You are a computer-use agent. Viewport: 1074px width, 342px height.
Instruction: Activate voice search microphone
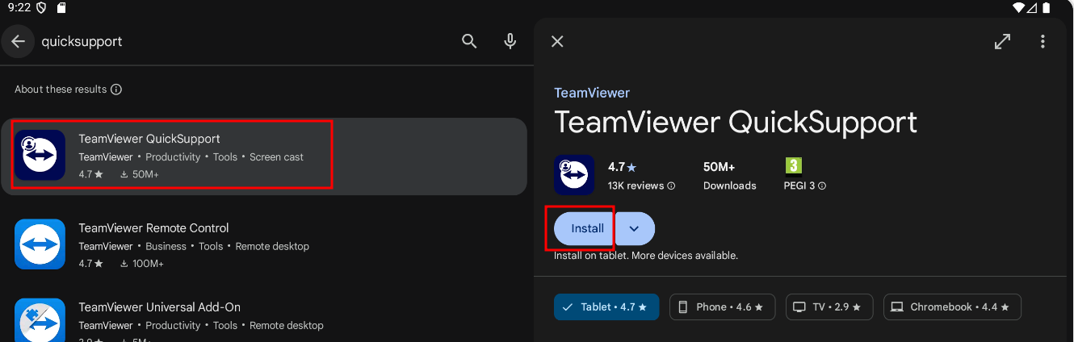click(510, 41)
